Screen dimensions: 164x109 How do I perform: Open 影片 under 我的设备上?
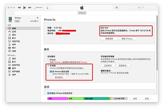[x=24, y=62]
